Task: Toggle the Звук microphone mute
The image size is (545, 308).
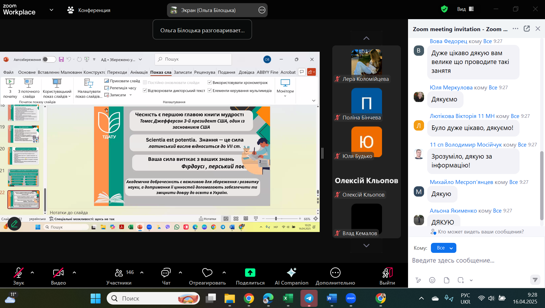Action: click(x=19, y=276)
